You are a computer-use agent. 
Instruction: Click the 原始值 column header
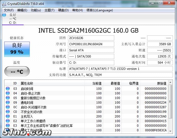[161, 83]
